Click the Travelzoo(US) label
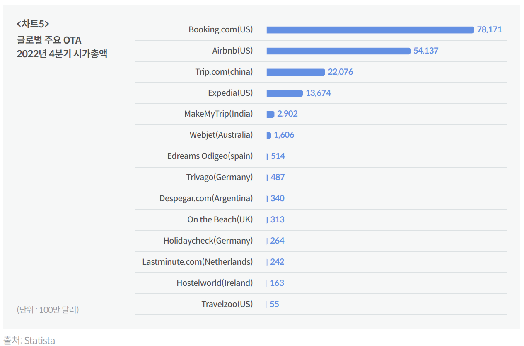Viewport: 524px width, 346px height. [x=227, y=304]
